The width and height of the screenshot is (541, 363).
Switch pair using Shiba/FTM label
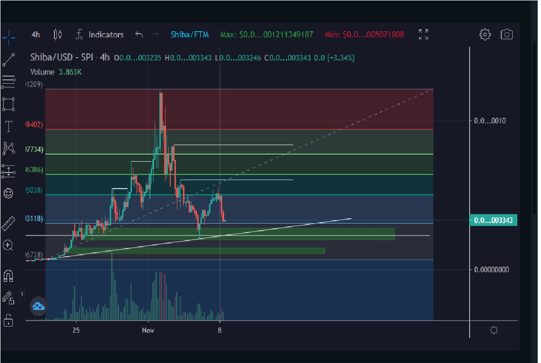pyautogui.click(x=190, y=35)
